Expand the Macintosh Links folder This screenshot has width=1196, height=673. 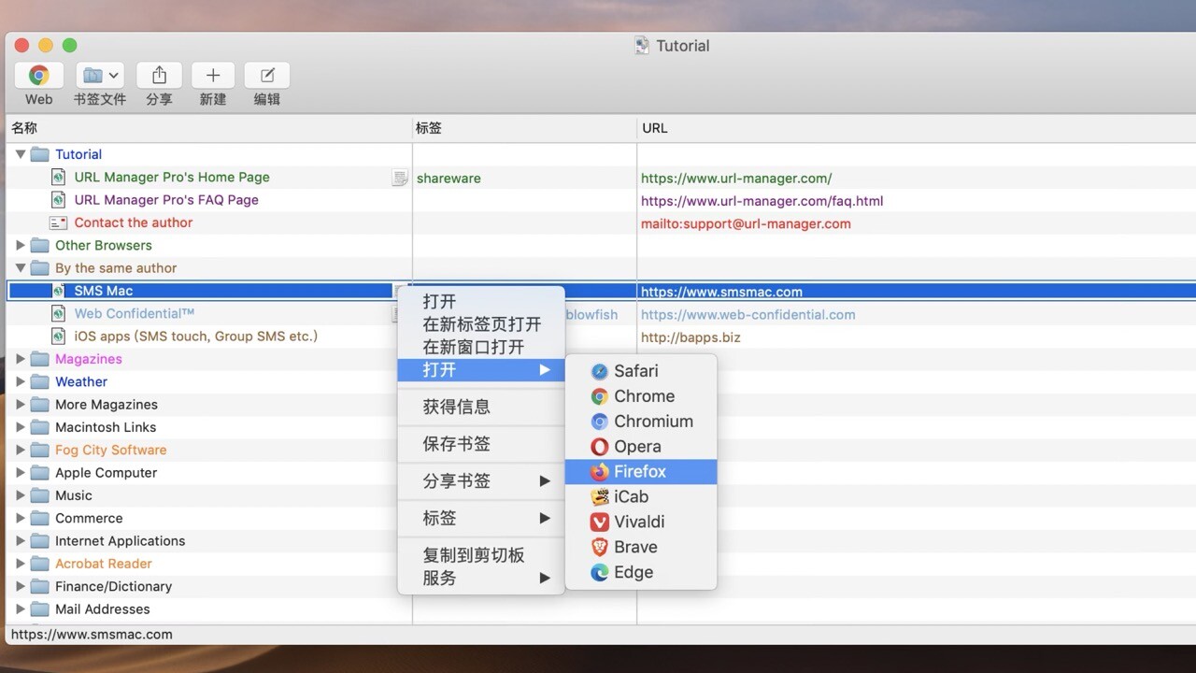click(21, 427)
